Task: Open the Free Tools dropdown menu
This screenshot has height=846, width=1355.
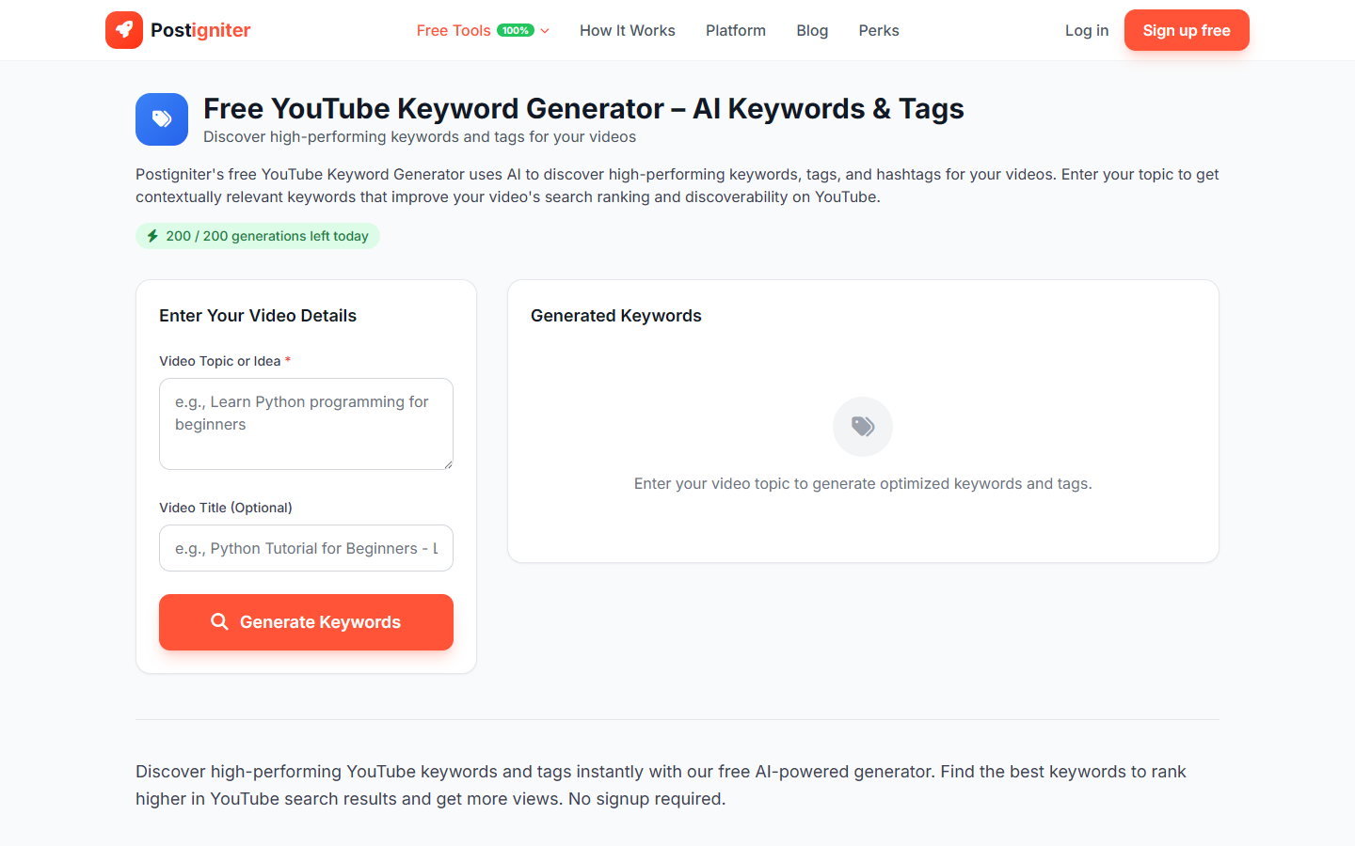Action: (x=453, y=29)
